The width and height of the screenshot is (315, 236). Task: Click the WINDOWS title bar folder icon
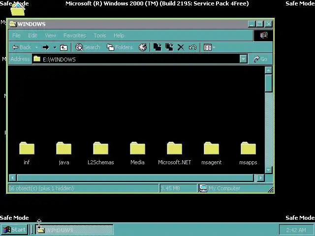pyautogui.click(x=13, y=24)
